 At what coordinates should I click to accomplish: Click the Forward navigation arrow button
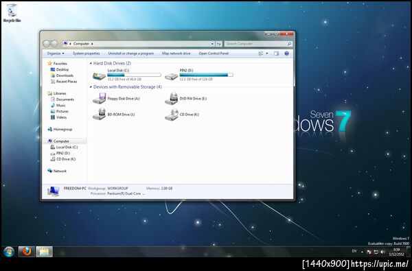[54, 44]
